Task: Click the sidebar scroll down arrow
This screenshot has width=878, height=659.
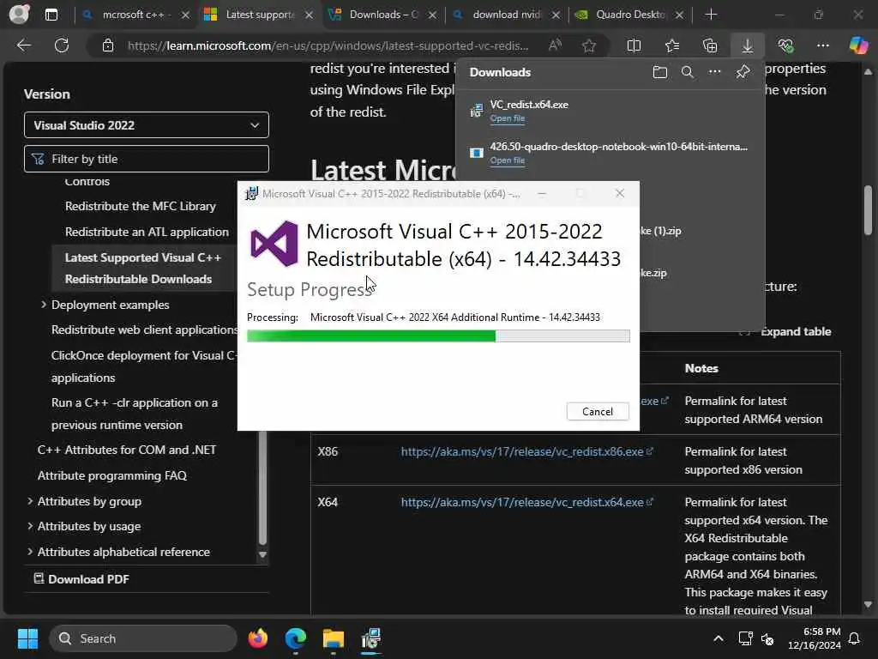Action: (x=262, y=555)
